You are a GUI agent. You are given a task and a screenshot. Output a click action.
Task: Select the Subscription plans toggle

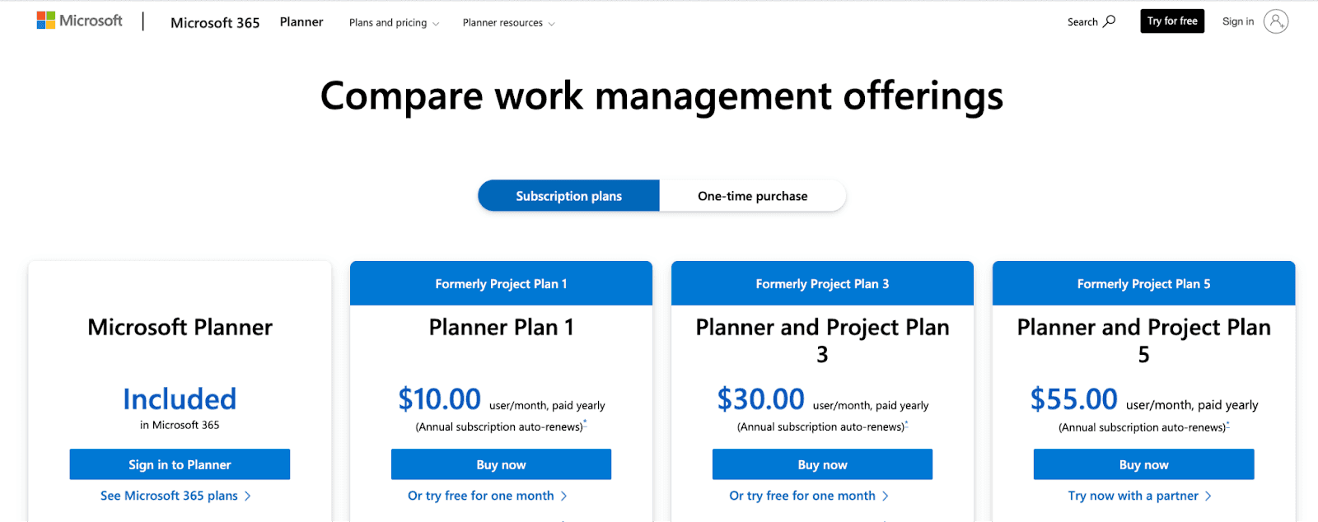(568, 195)
